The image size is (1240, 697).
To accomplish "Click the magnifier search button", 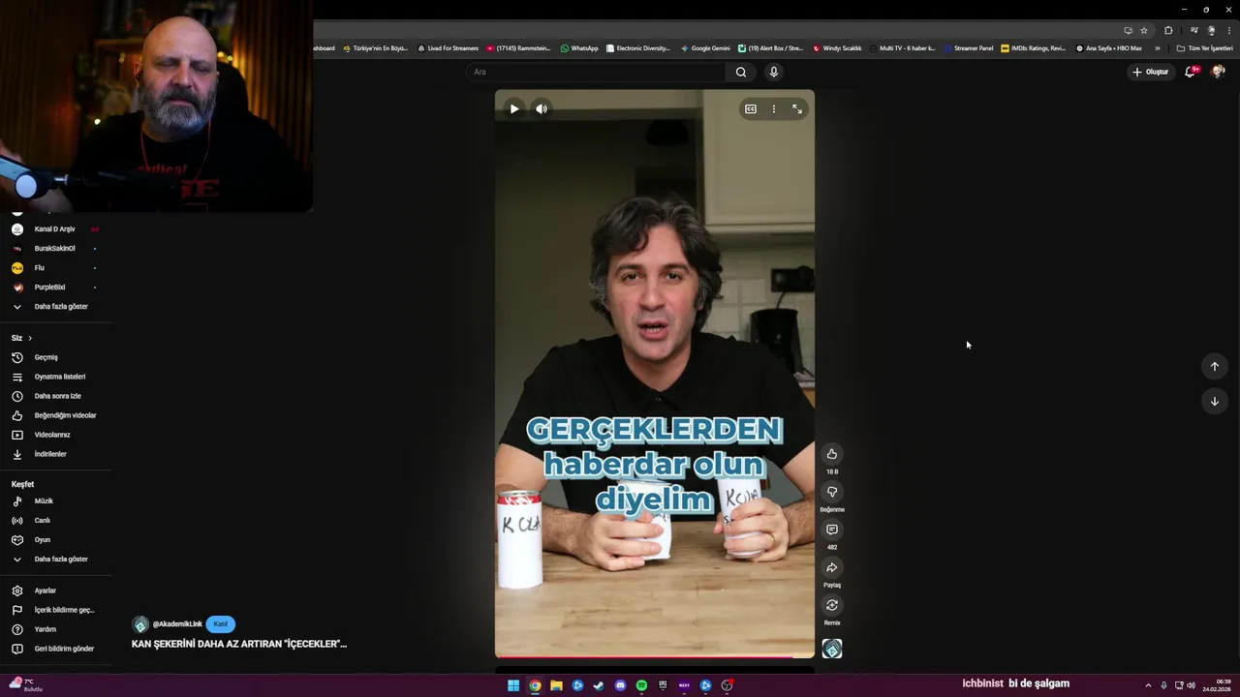I will pos(741,72).
